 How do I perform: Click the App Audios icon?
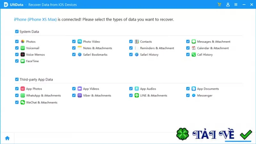tap(137, 89)
